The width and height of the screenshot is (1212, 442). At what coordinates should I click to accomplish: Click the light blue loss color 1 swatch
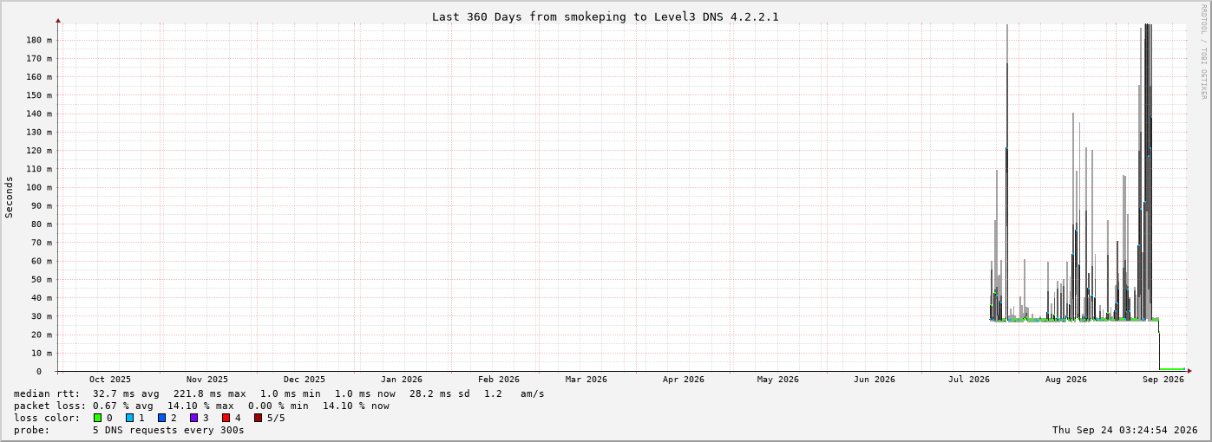click(129, 418)
